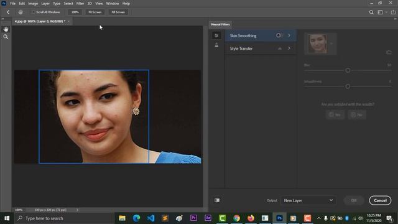398x224 pixels.
Task: Open the 3D menu
Action: tap(90, 4)
